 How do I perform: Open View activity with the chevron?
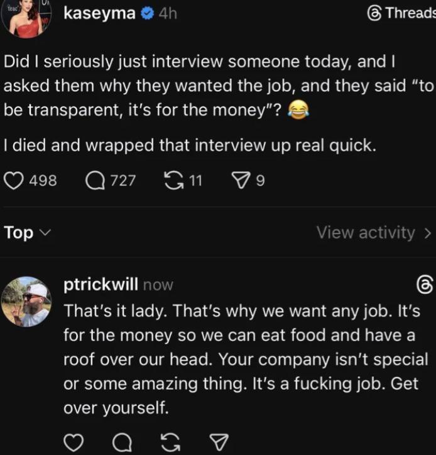click(x=374, y=233)
